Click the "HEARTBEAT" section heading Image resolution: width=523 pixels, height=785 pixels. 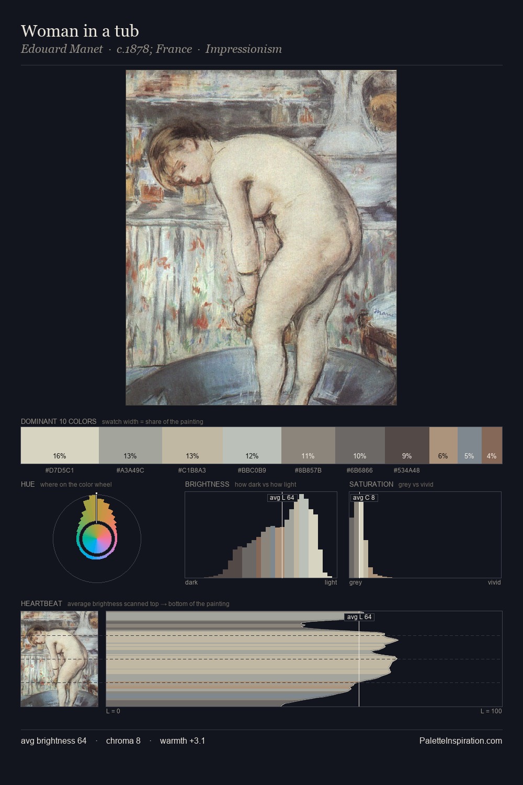click(41, 603)
